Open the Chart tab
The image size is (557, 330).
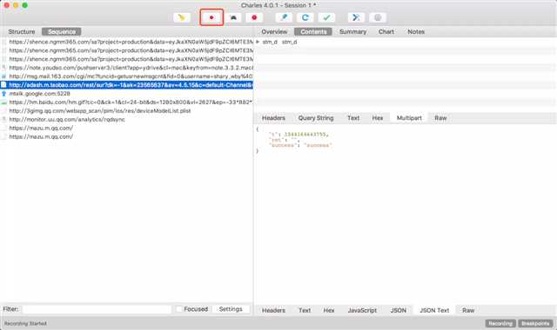coord(386,31)
